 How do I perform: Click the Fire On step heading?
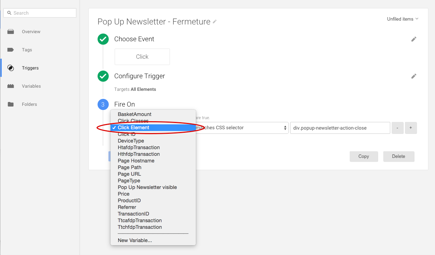click(124, 104)
